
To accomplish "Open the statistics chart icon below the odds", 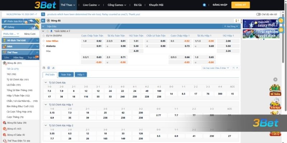I will point(53,68).
